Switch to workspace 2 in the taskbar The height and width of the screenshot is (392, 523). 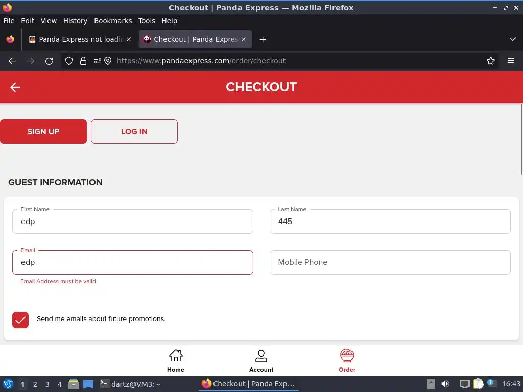(35, 384)
